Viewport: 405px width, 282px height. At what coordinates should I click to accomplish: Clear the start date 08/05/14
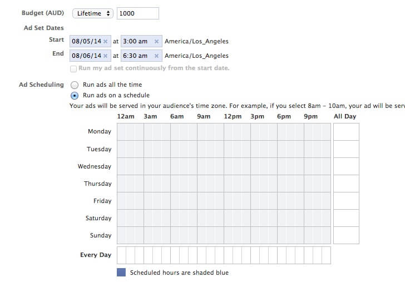click(105, 42)
